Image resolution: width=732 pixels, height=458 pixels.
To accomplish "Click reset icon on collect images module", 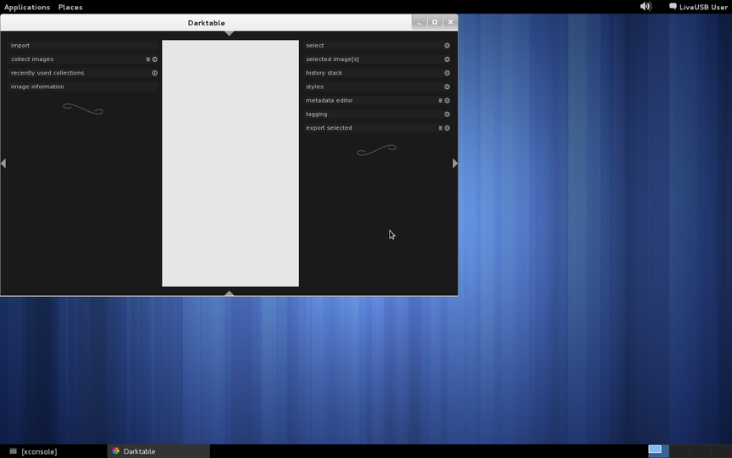I will point(155,59).
